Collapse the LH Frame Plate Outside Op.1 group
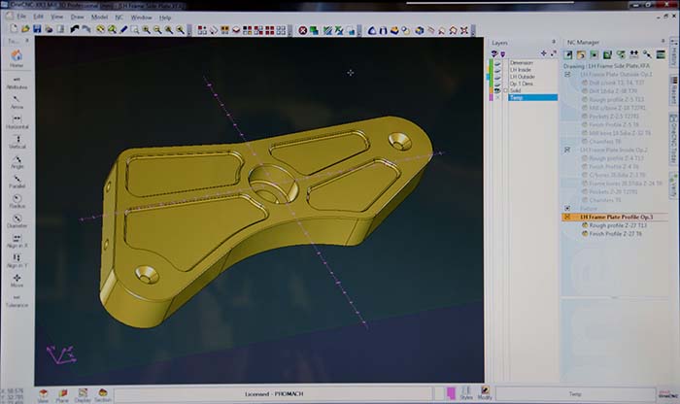 pos(567,74)
